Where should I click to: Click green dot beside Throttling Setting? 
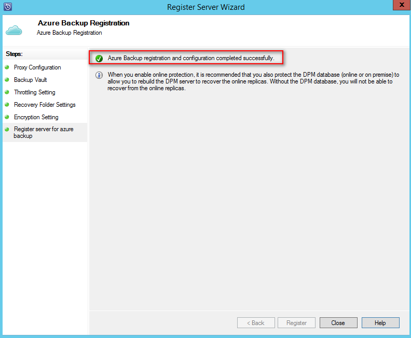pos(7,92)
